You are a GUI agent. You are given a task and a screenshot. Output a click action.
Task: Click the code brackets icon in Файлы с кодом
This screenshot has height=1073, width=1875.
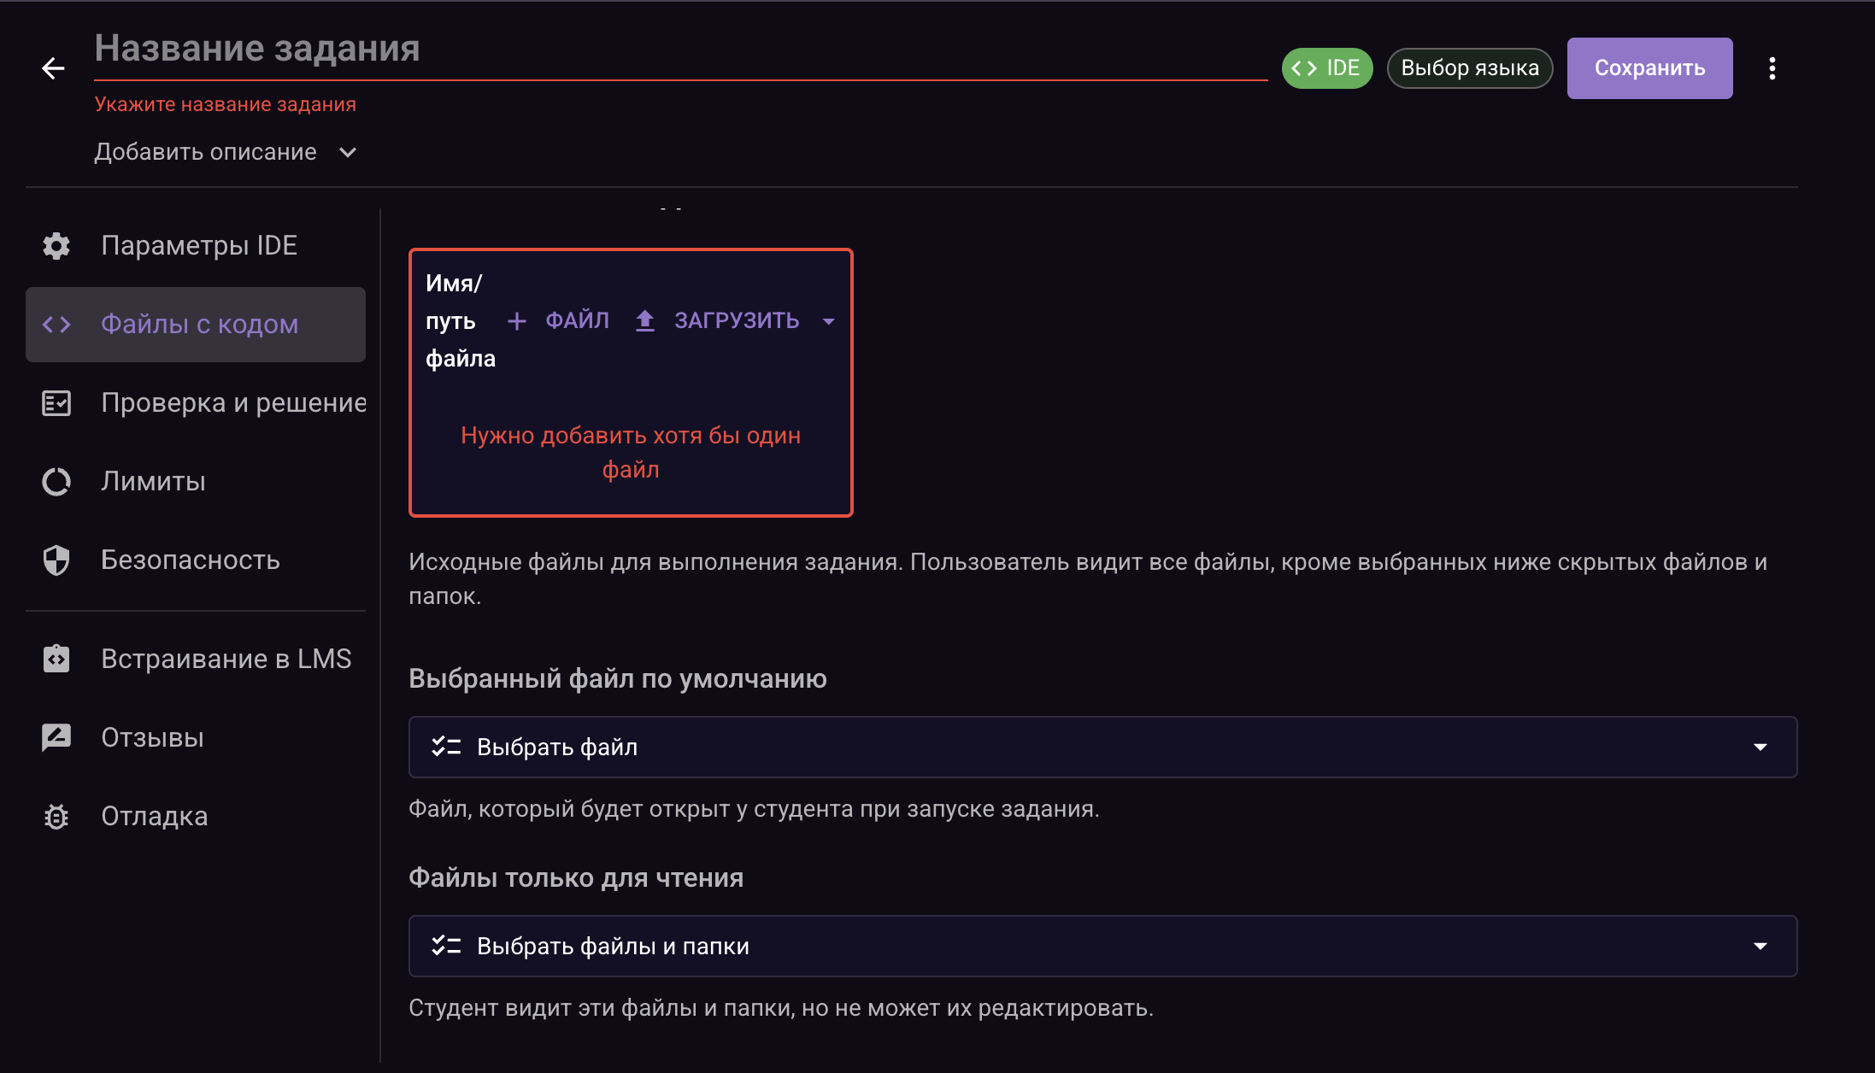point(56,325)
